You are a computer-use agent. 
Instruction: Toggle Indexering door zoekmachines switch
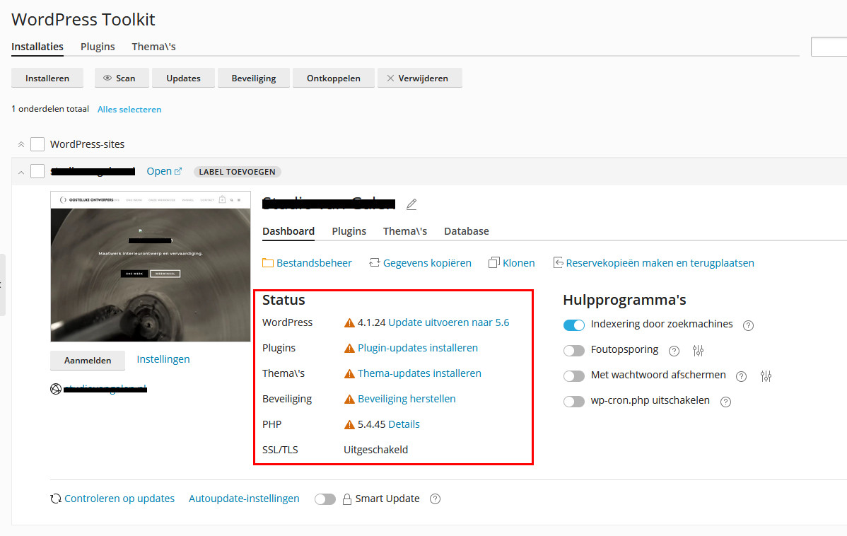(573, 325)
